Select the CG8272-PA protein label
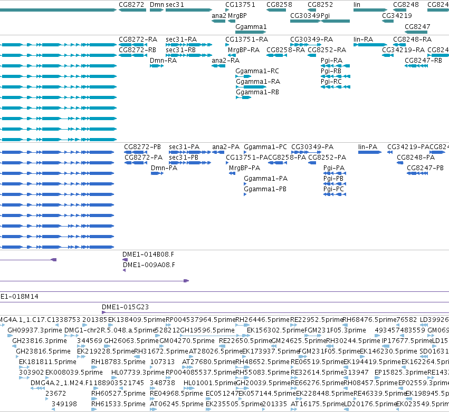 coord(144,158)
